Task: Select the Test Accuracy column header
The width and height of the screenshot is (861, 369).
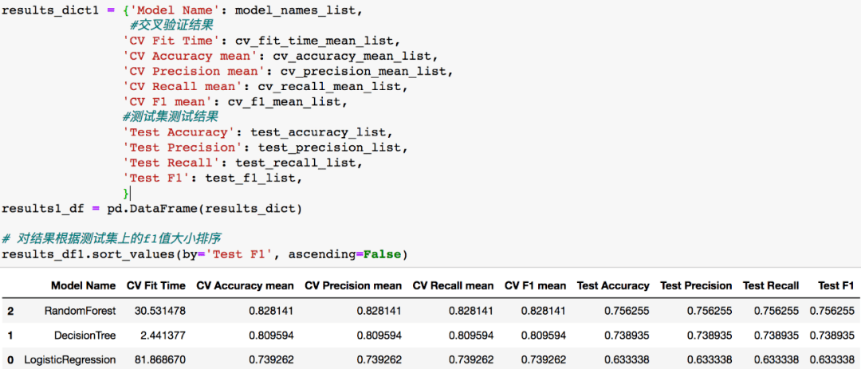Action: [x=613, y=286]
